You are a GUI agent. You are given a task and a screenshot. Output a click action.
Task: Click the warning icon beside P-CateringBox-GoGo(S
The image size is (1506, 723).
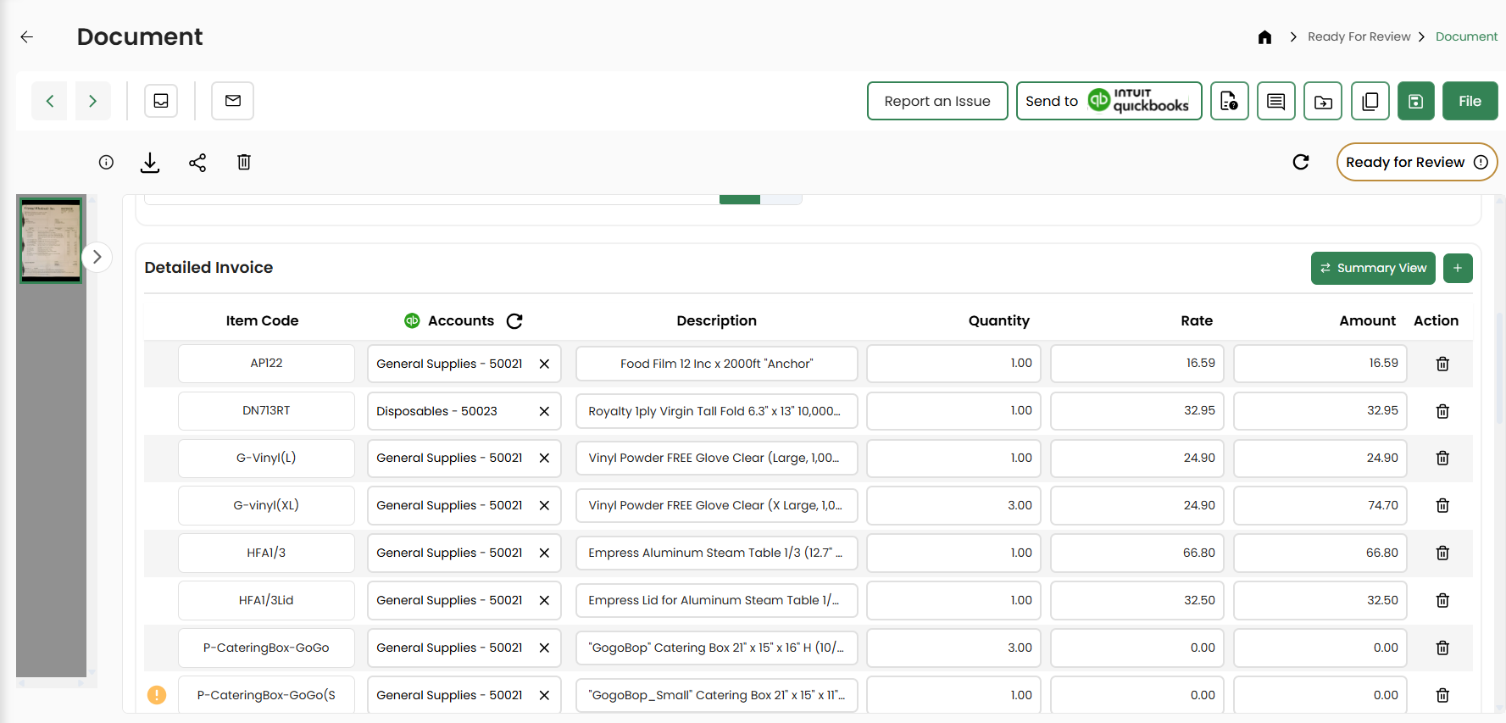157,695
